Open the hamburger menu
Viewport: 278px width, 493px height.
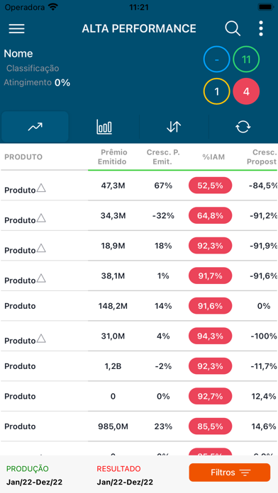pyautogui.click(x=17, y=28)
